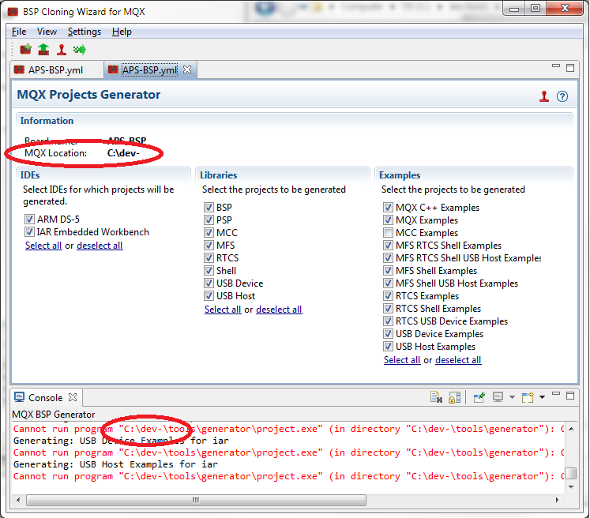Uncheck RTCS USB Device Examples

[x=388, y=321]
